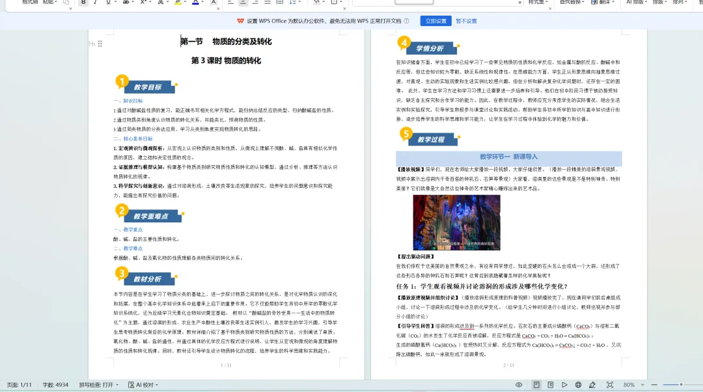Select the cave image on page 2
The height and width of the screenshot is (392, 703).
[456, 222]
